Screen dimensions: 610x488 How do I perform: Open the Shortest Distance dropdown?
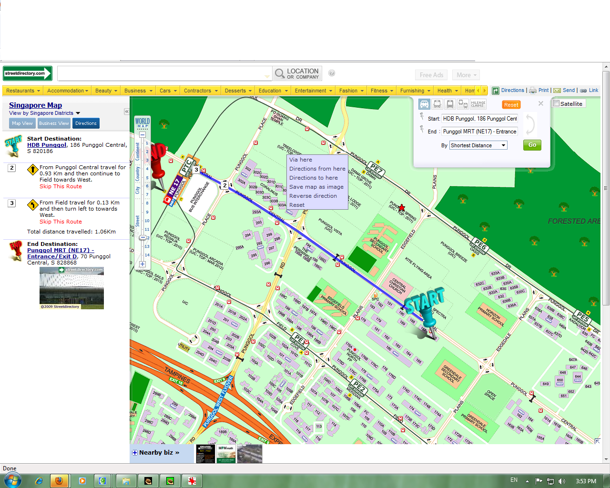coord(478,145)
